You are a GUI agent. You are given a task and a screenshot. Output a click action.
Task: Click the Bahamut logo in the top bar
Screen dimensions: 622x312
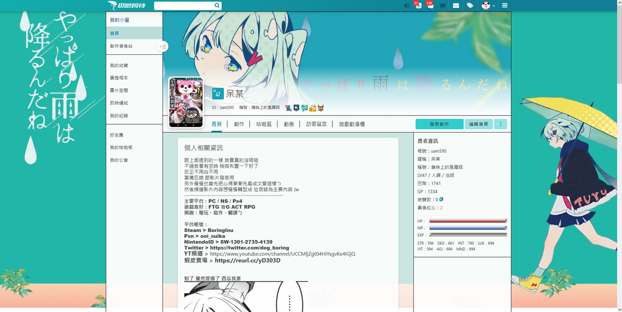pyautogui.click(x=126, y=5)
